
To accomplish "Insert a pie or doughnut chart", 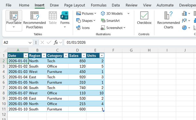I will click(184, 28).
